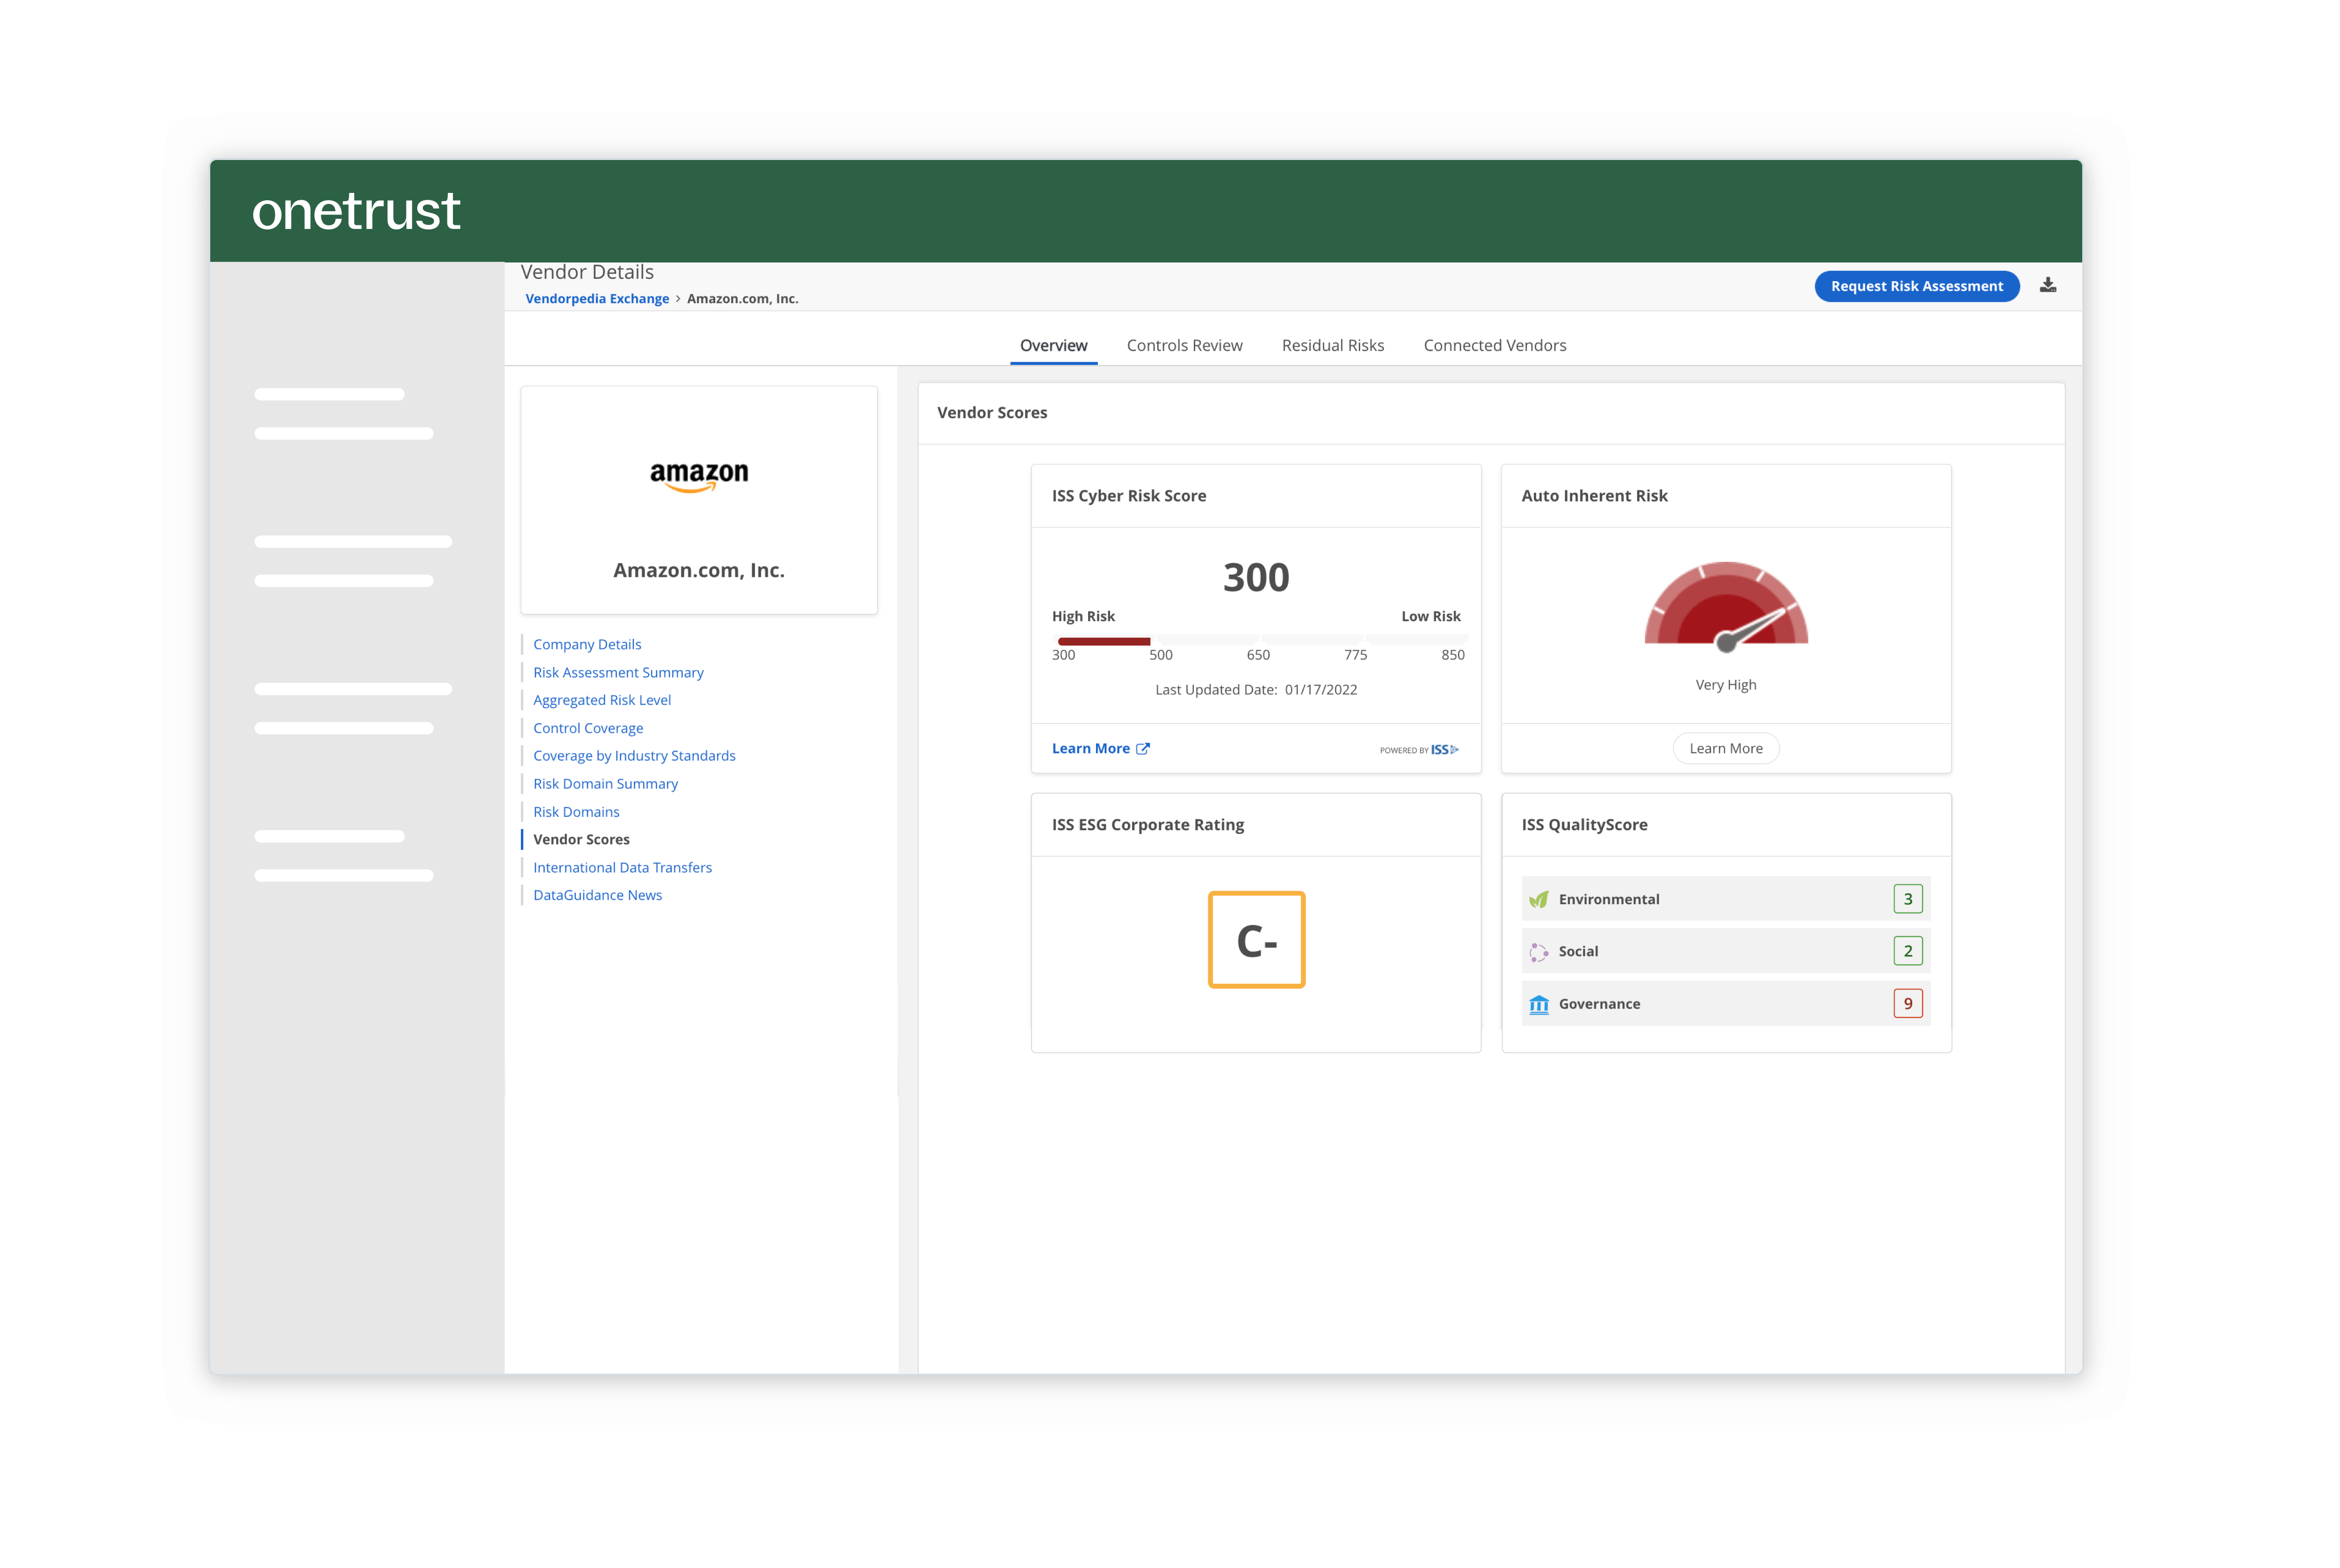The height and width of the screenshot is (1568, 2340).
Task: Open the DataGuidance News link
Action: coord(597,895)
